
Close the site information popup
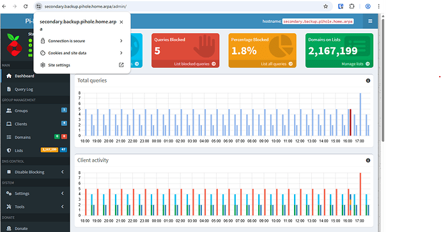pos(121,22)
